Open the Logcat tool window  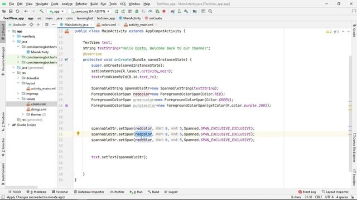pos(171,192)
